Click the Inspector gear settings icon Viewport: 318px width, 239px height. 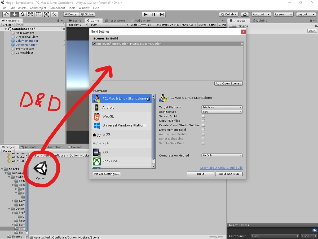tap(316, 26)
